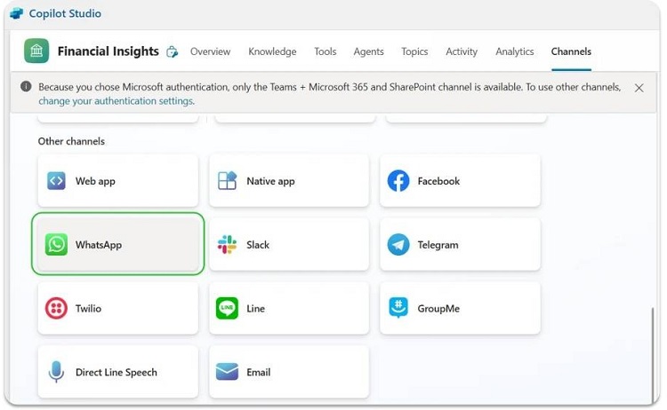Viewport: 667px width, 410px height.
Task: Open the Telegram channel icon
Action: 398,245
